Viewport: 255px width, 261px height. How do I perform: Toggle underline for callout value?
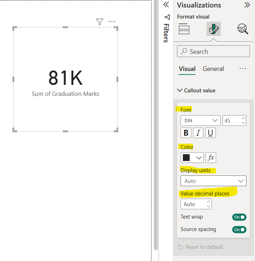pos(210,133)
